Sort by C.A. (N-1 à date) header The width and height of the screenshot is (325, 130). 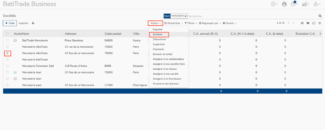(x=242, y=34)
